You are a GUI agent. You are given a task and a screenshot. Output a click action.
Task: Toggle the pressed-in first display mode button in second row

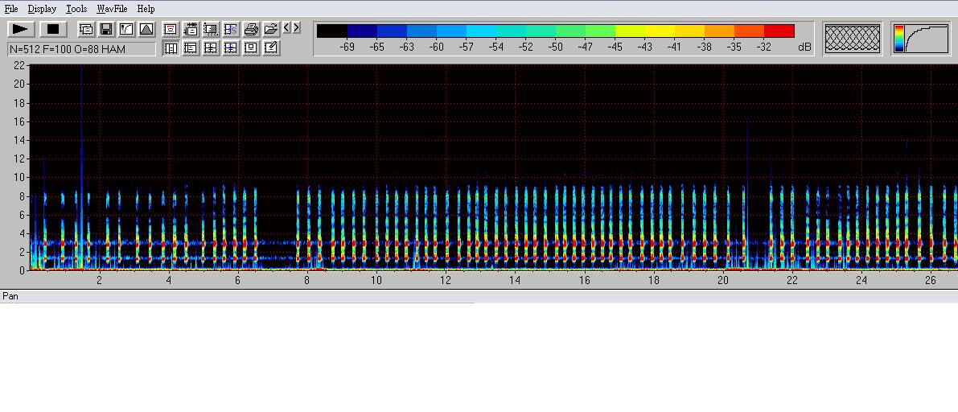[x=171, y=48]
